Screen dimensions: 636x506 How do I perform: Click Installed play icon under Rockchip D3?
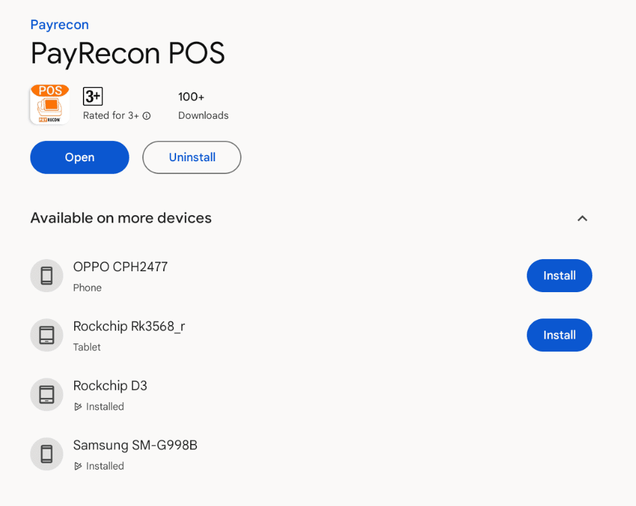(x=78, y=407)
